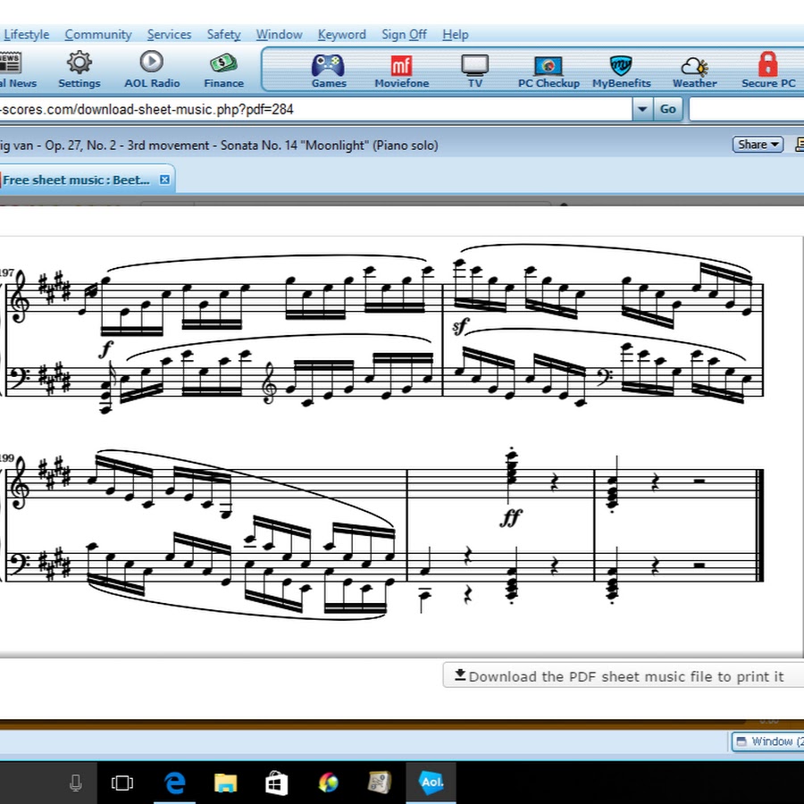Open the Help menu
The image size is (804, 804).
456,34
